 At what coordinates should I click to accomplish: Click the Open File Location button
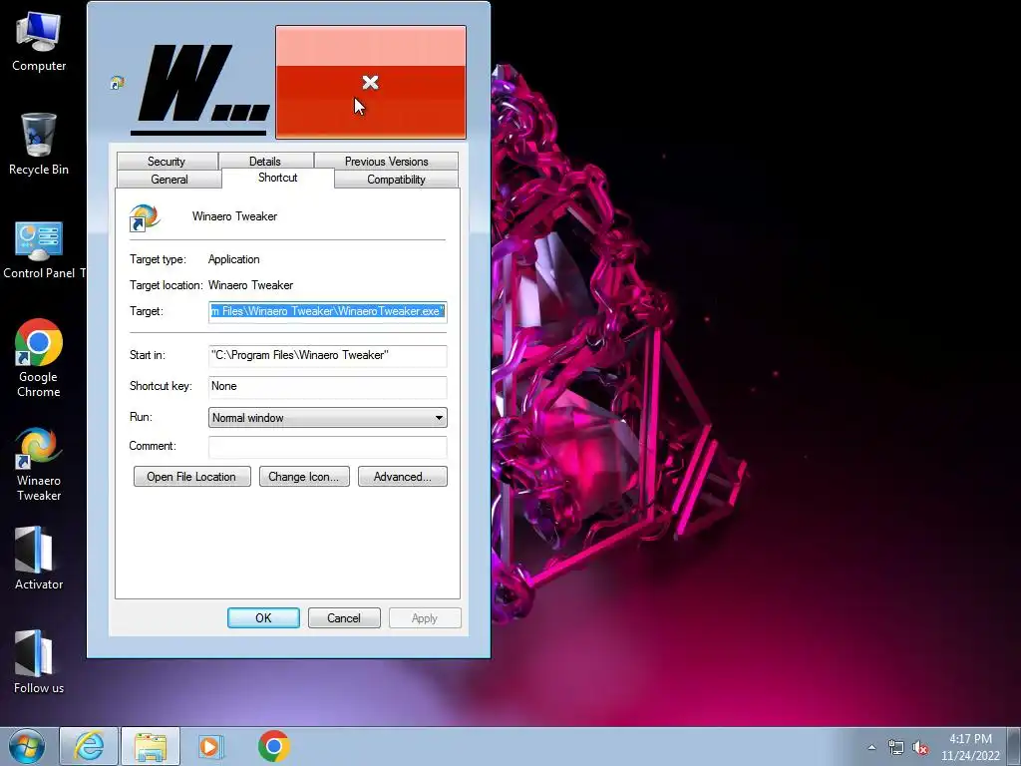click(x=192, y=476)
